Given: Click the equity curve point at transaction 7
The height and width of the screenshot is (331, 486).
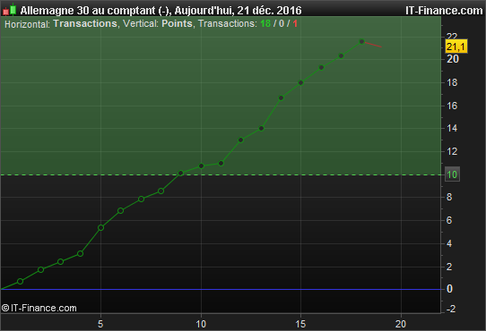Looking at the screenshot, I should pyautogui.click(x=141, y=199).
